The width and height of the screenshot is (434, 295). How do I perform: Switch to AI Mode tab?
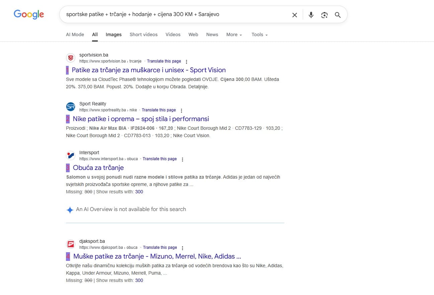(75, 34)
